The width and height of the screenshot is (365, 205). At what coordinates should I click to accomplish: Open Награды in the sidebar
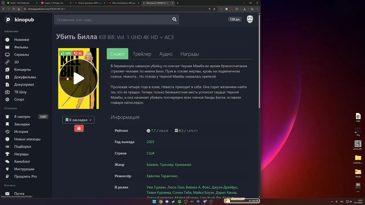[21, 154]
